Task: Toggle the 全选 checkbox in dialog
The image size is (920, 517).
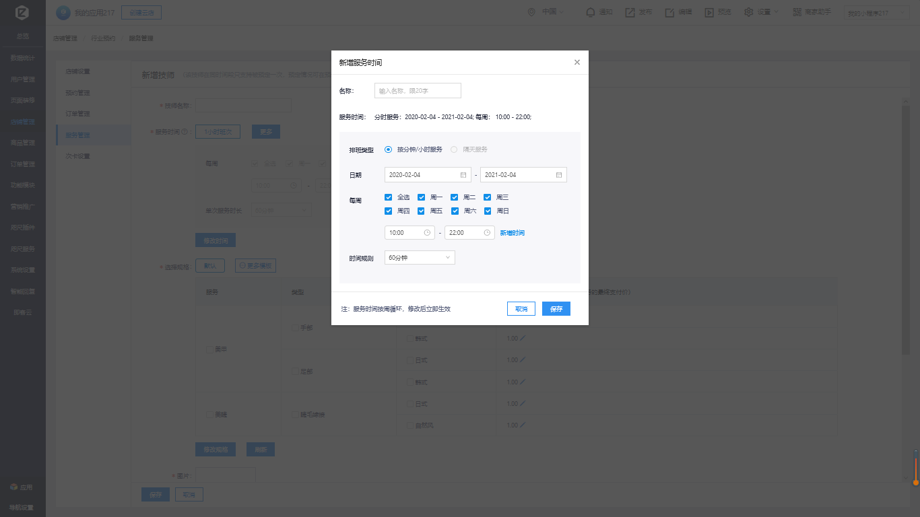Action: [x=388, y=197]
